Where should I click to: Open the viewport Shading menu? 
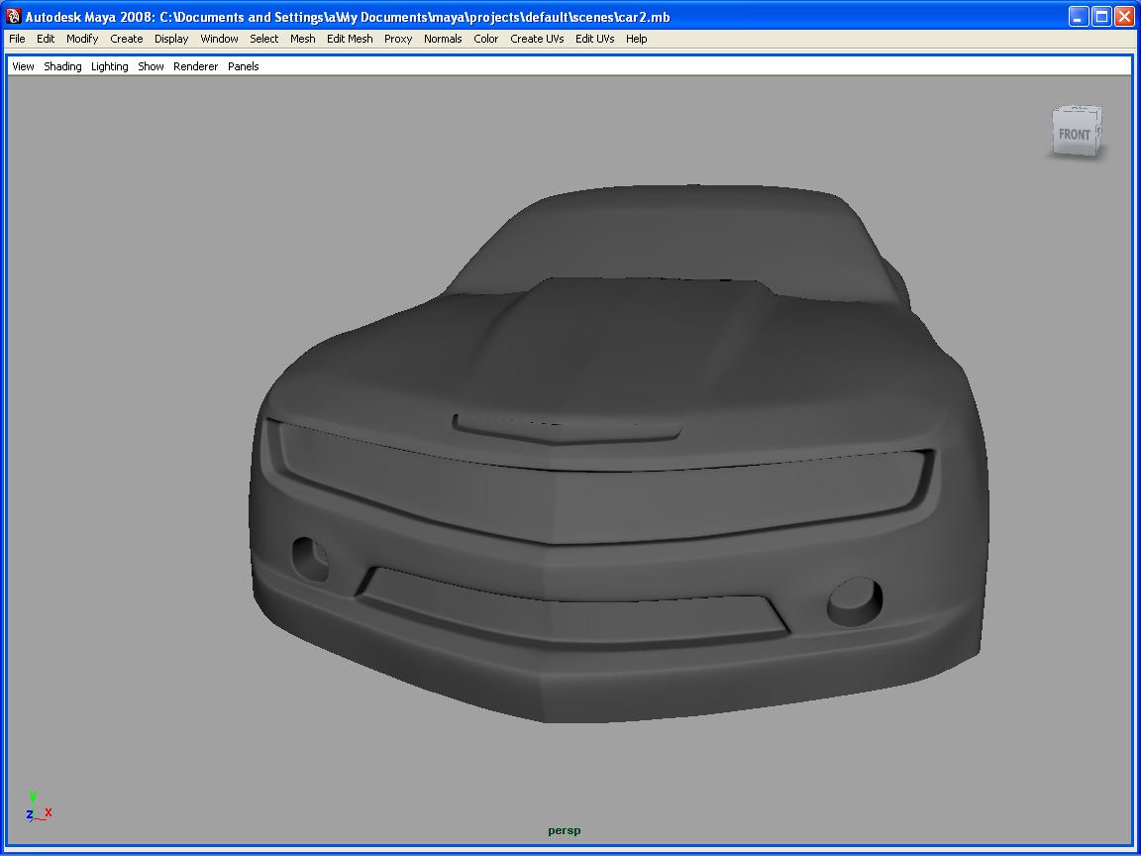[62, 66]
